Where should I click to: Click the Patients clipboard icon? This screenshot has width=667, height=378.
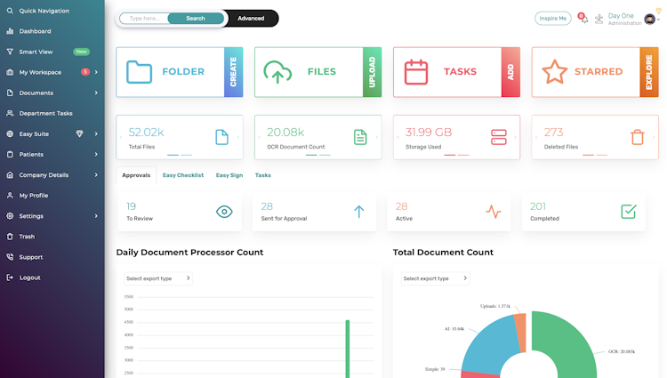click(x=10, y=155)
